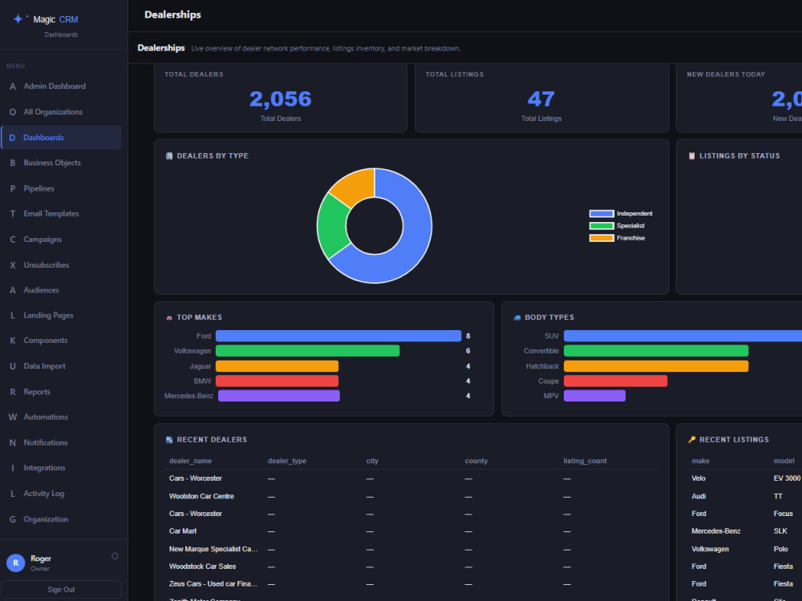Click the MPV bar in Body Types
This screenshot has width=802, height=601.
pyautogui.click(x=594, y=396)
